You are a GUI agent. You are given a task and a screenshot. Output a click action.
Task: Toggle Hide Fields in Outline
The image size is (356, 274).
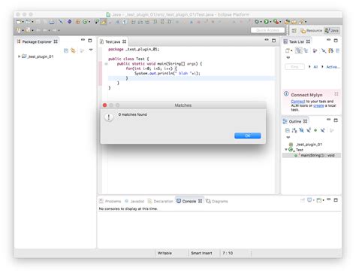pyautogui.click(x=301, y=130)
